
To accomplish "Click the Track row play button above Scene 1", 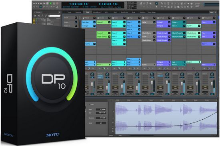I will coord(76,18).
